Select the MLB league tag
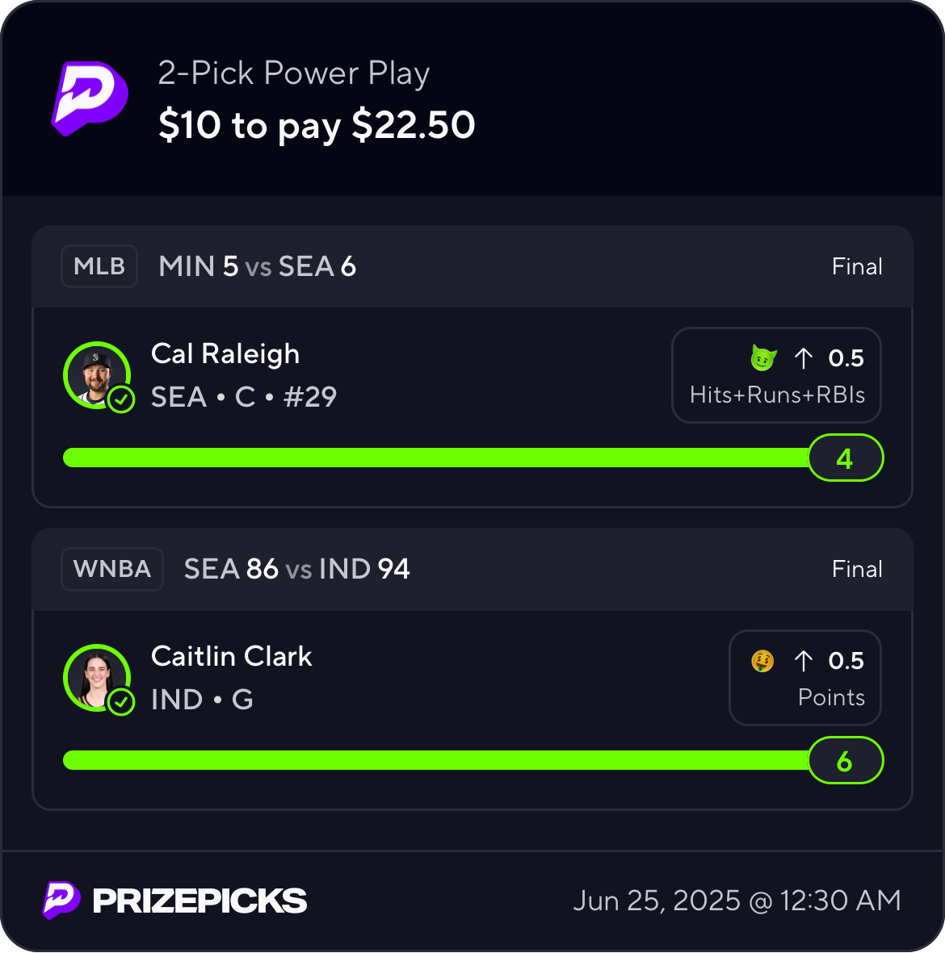The height and width of the screenshot is (953, 945). tap(99, 266)
